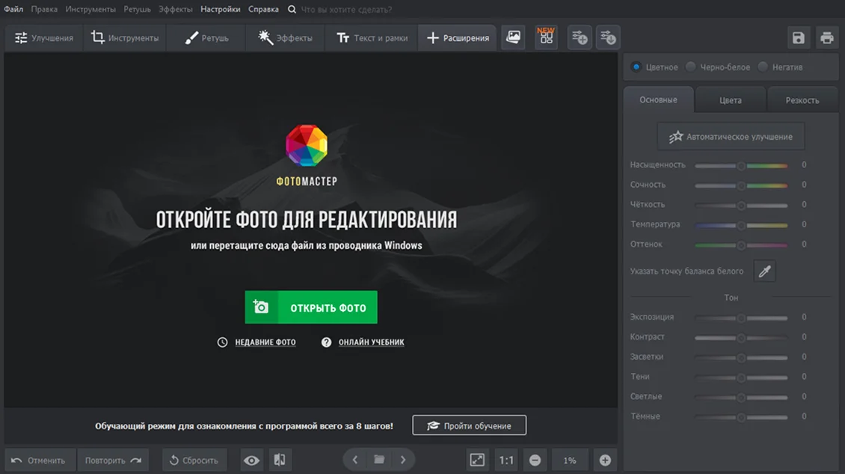Open the Инструменты menu in menu bar
Viewport: 845px width, 474px height.
[x=90, y=9]
